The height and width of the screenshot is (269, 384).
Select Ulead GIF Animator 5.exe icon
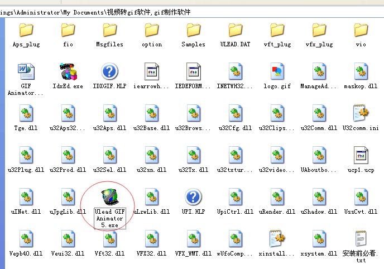pos(110,197)
